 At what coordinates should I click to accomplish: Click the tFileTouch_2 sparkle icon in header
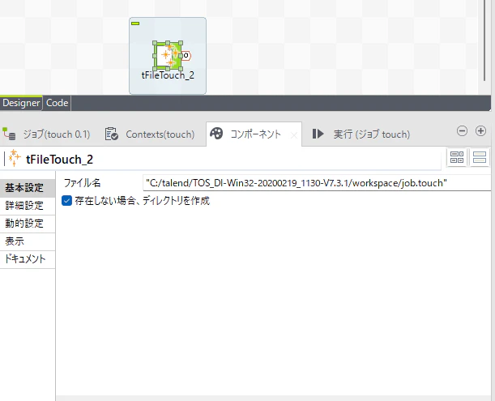coord(15,158)
